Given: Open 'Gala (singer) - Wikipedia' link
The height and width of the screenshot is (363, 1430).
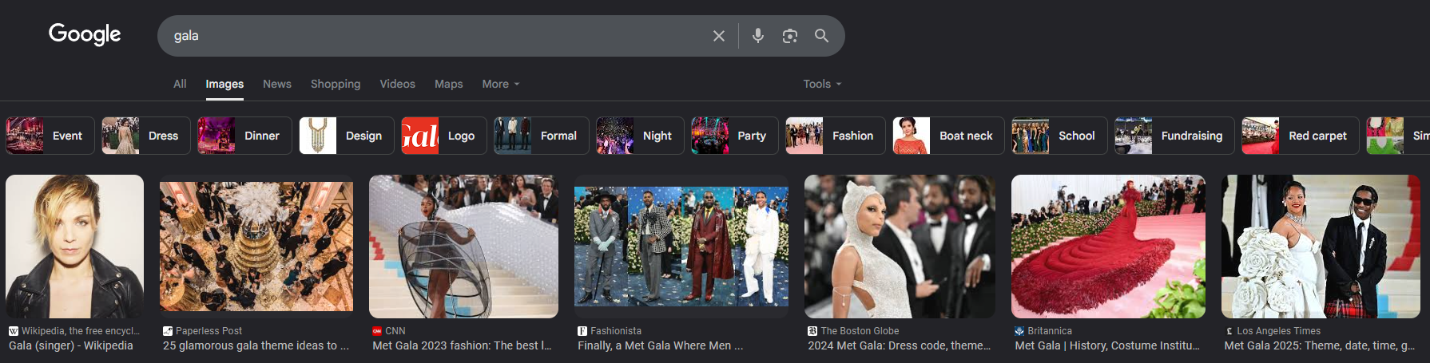Looking at the screenshot, I should (71, 345).
